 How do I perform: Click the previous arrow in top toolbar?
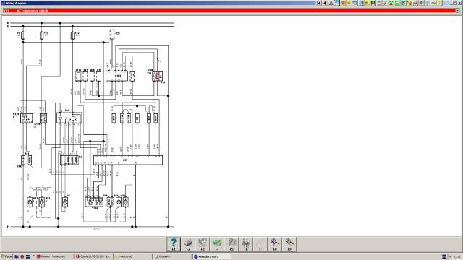click(325, 3)
